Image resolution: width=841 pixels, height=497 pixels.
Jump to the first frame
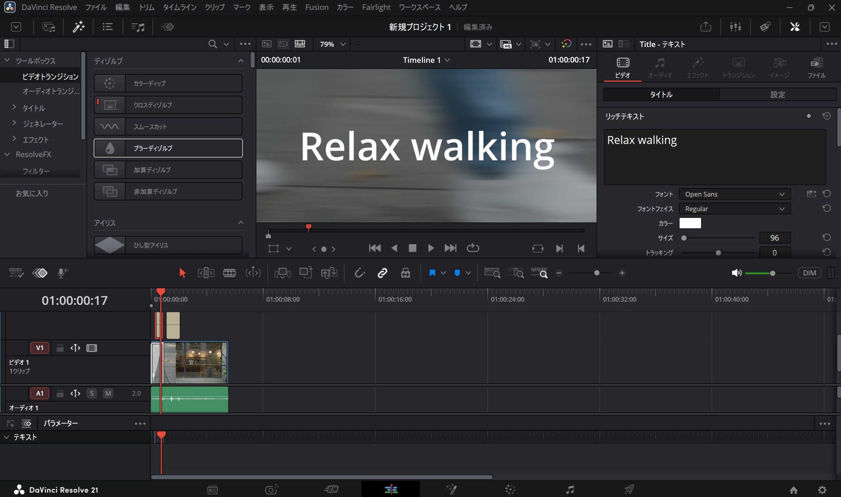coord(375,248)
